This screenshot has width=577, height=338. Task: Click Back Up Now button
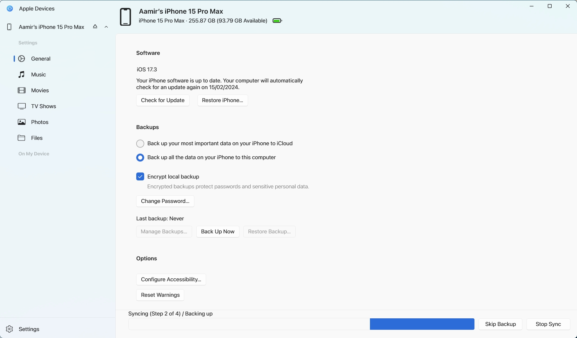click(x=218, y=231)
